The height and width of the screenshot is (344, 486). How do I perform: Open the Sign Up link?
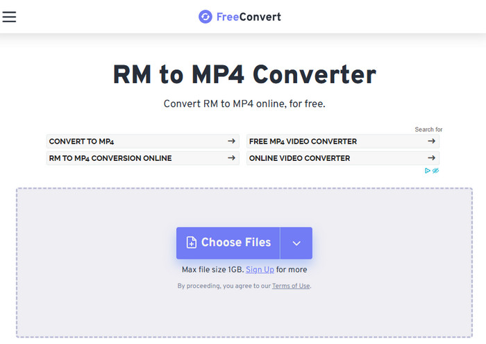260,270
